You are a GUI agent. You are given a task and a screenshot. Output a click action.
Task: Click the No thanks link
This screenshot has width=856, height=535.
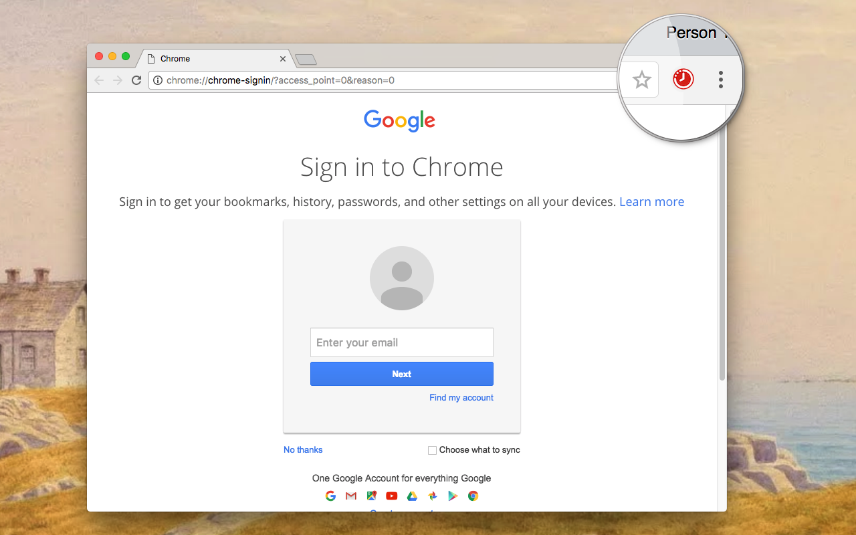pyautogui.click(x=303, y=449)
